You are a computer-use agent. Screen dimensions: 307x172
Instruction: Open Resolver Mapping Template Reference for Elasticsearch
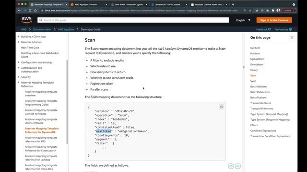point(41,149)
